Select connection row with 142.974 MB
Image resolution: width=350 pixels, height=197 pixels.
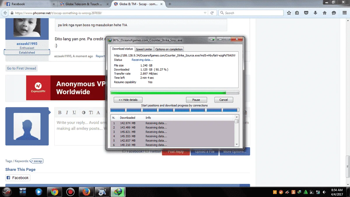pyautogui.click(x=172, y=123)
